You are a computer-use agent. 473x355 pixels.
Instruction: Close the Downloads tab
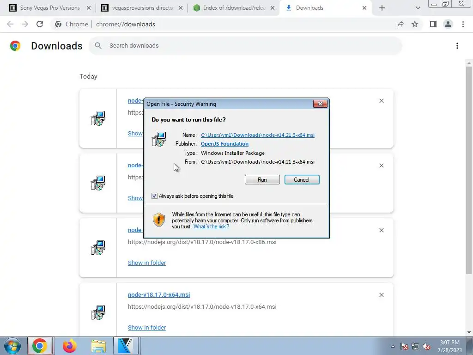[x=364, y=8]
